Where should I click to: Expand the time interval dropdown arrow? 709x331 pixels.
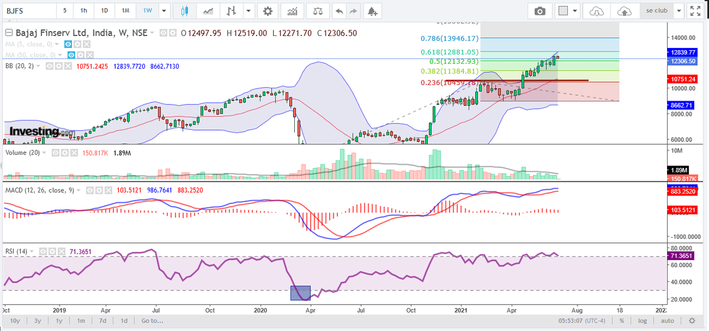[x=164, y=11]
